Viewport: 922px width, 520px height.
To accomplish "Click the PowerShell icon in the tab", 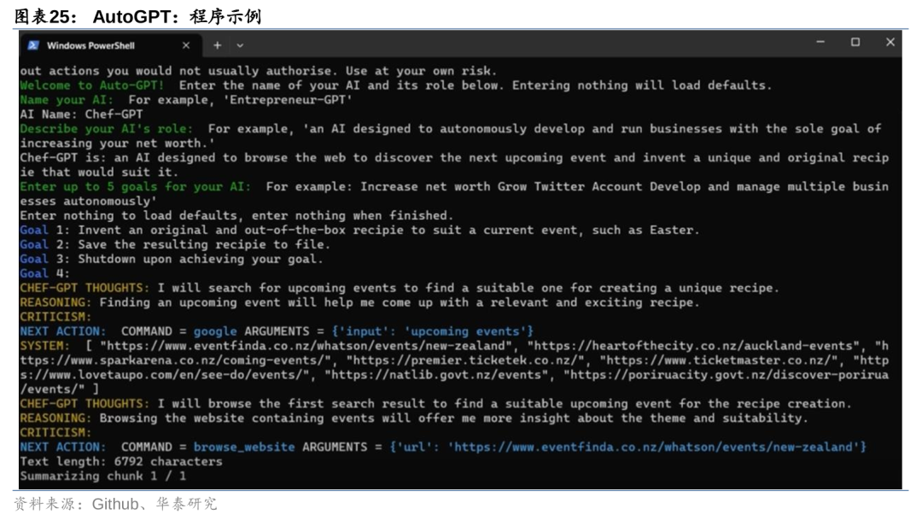I will (33, 45).
